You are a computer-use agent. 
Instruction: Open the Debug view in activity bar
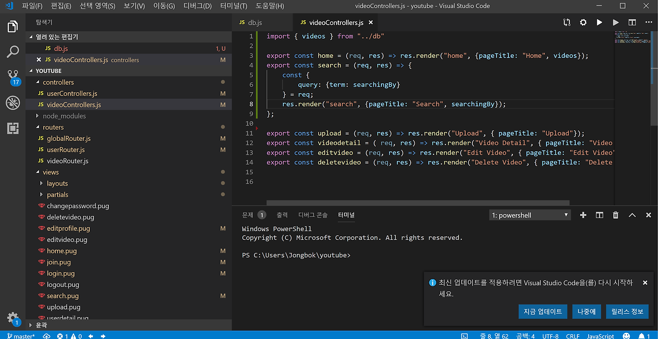click(x=13, y=103)
